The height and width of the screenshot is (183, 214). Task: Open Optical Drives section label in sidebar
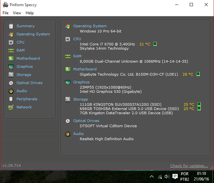tap(30, 83)
